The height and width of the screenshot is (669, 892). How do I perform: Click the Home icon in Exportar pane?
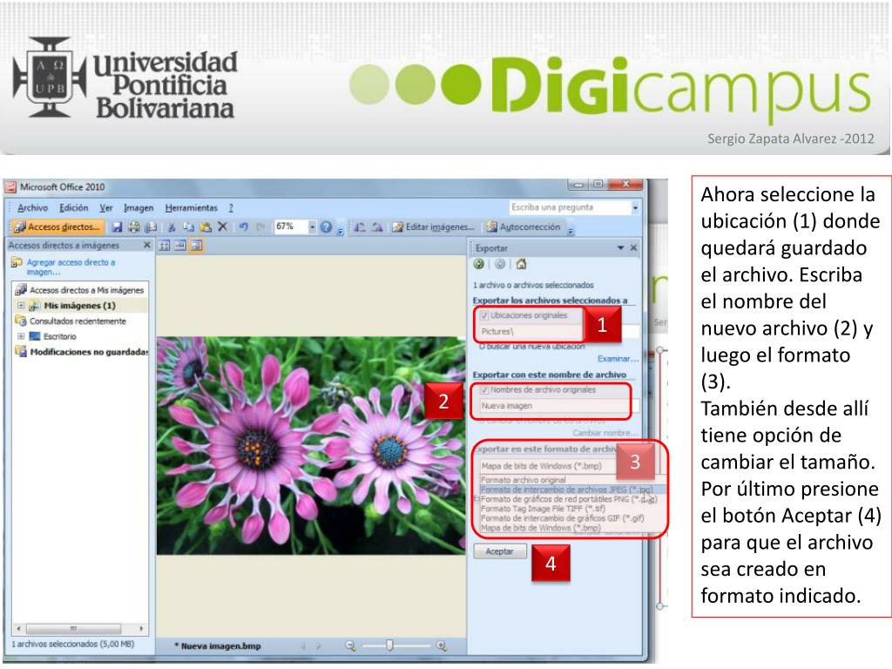[x=521, y=264]
